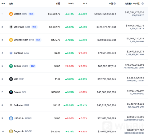The height and width of the screenshot is (136, 148).
Task: Sort by price column header
Action: coord(58,3)
